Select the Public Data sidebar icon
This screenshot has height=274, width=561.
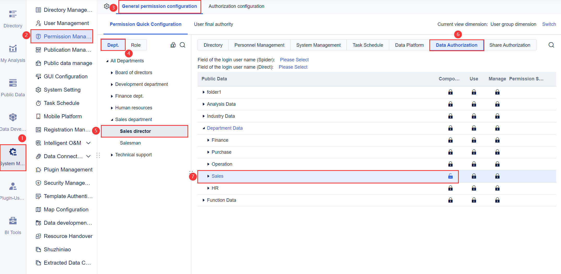tap(13, 86)
